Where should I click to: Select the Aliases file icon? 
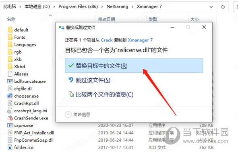[10, 74]
